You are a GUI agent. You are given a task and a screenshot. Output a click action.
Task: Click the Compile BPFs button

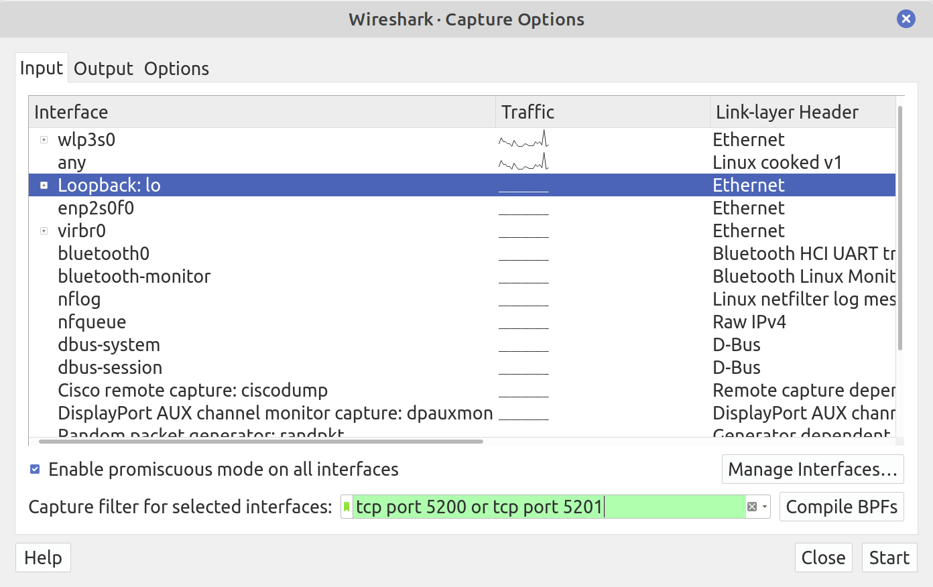click(841, 507)
